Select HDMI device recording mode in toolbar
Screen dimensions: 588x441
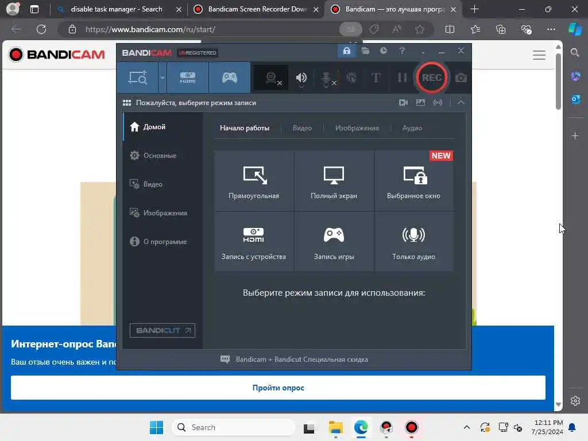[188, 78]
